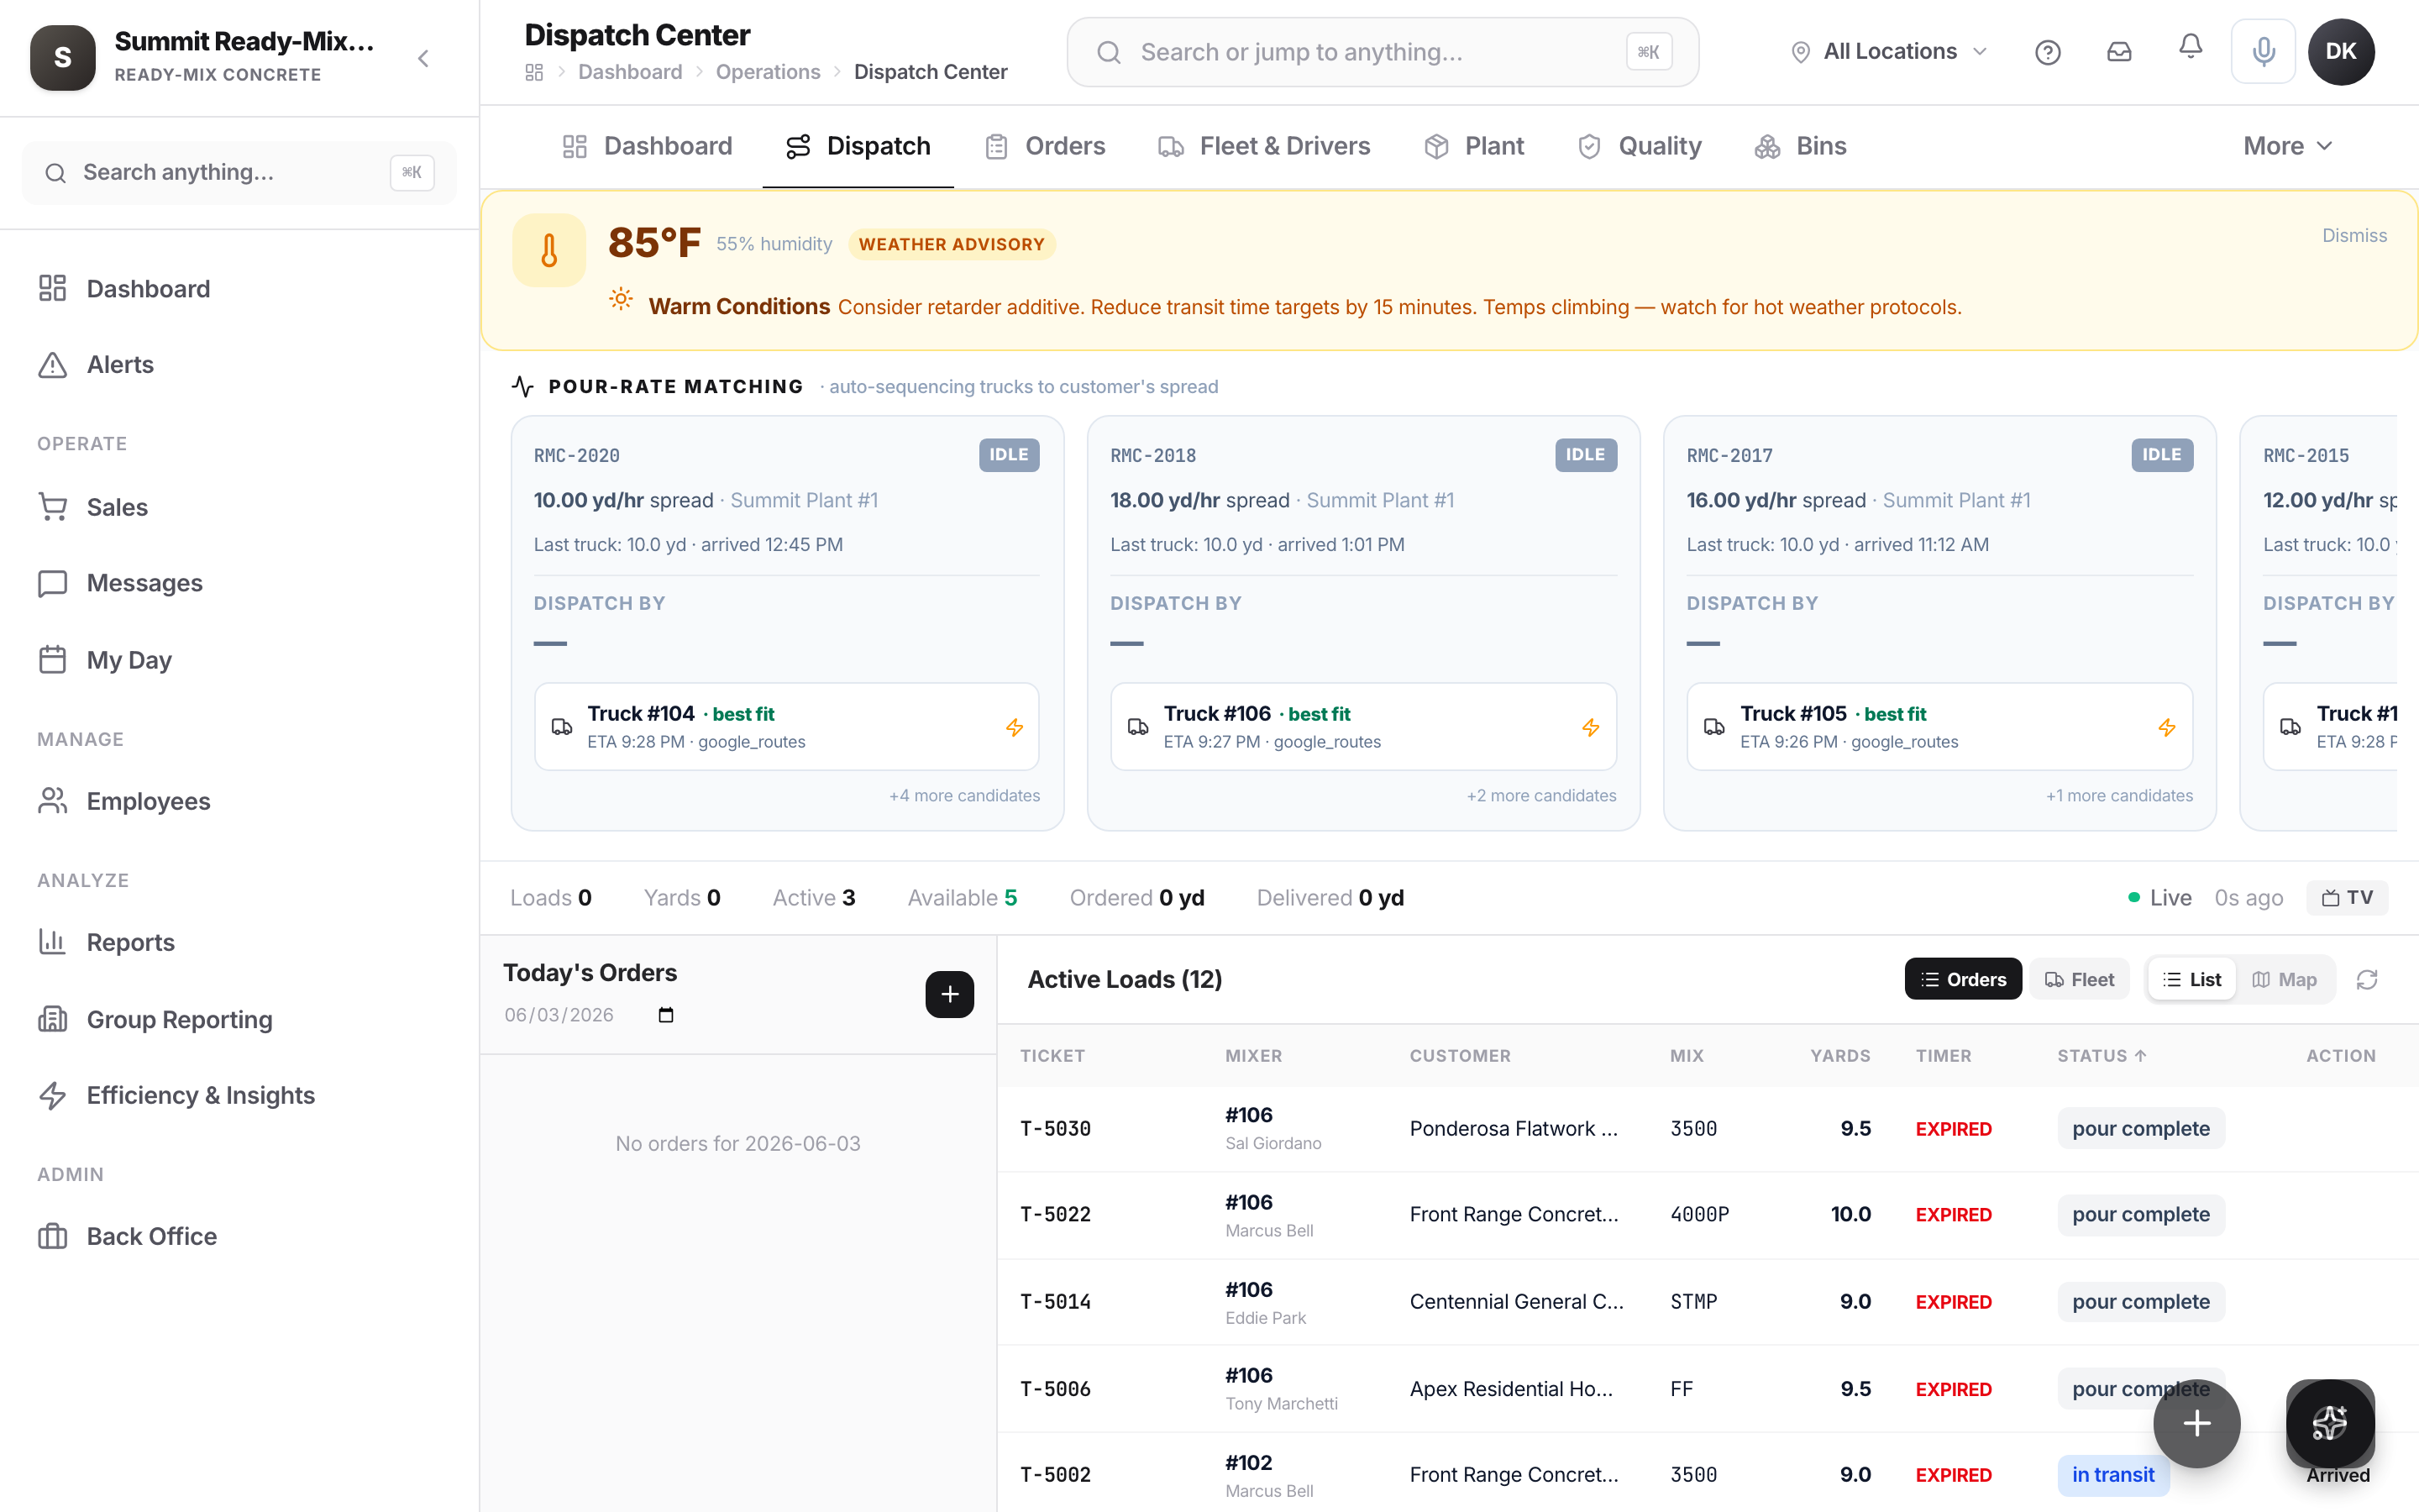This screenshot has width=2419, height=1512.
Task: Switch to the Orders tab
Action: (1045, 146)
